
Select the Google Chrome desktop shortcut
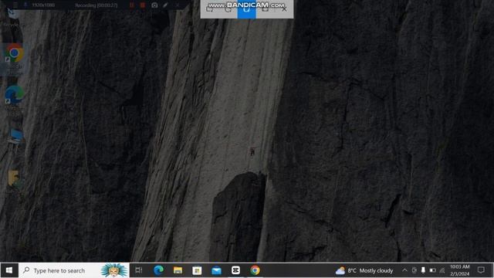[x=15, y=59]
